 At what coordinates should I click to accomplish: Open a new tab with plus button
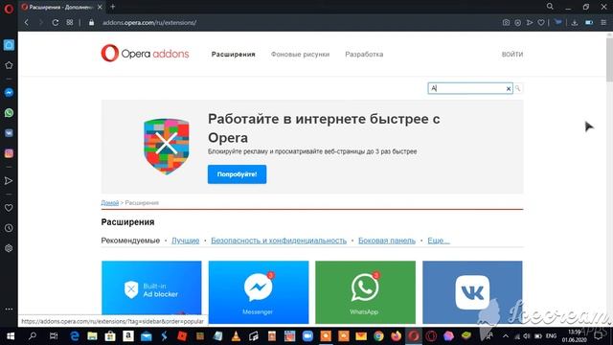click(113, 7)
